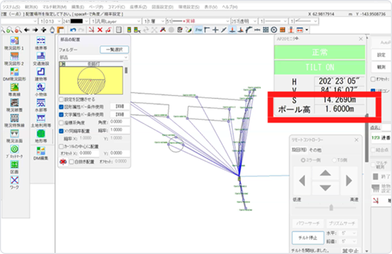Click the パワーサーチ button
392x254 pixels.
click(308, 223)
